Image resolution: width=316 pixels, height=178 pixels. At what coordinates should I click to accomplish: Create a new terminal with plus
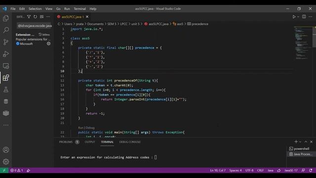296,142
